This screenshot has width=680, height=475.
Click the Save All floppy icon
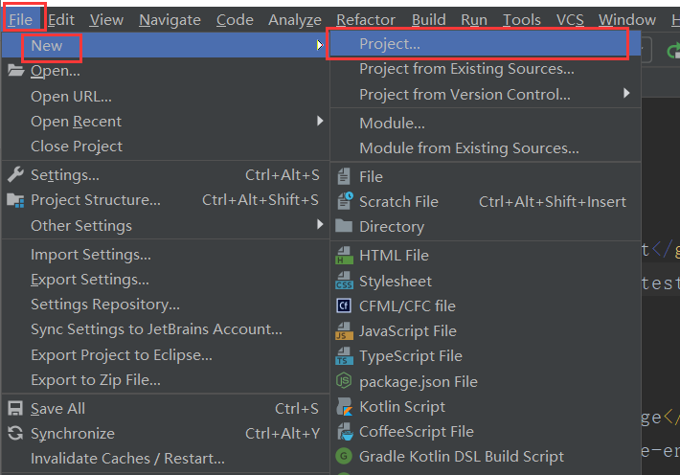[15, 409]
